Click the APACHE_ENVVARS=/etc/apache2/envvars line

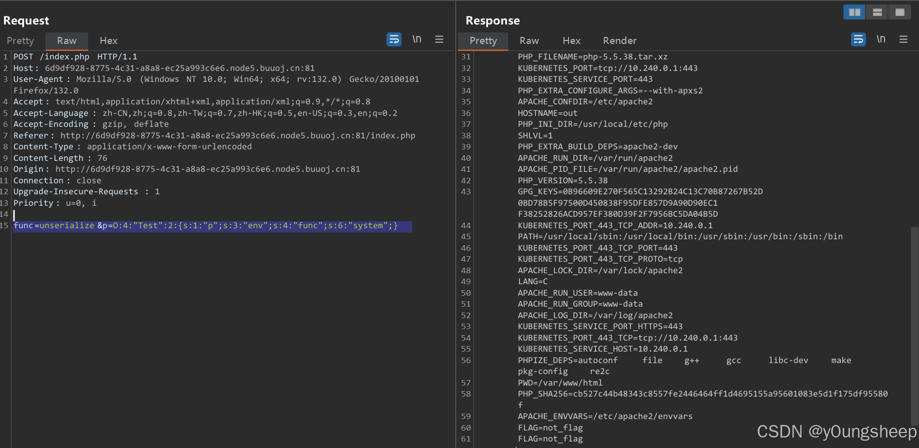605,417
